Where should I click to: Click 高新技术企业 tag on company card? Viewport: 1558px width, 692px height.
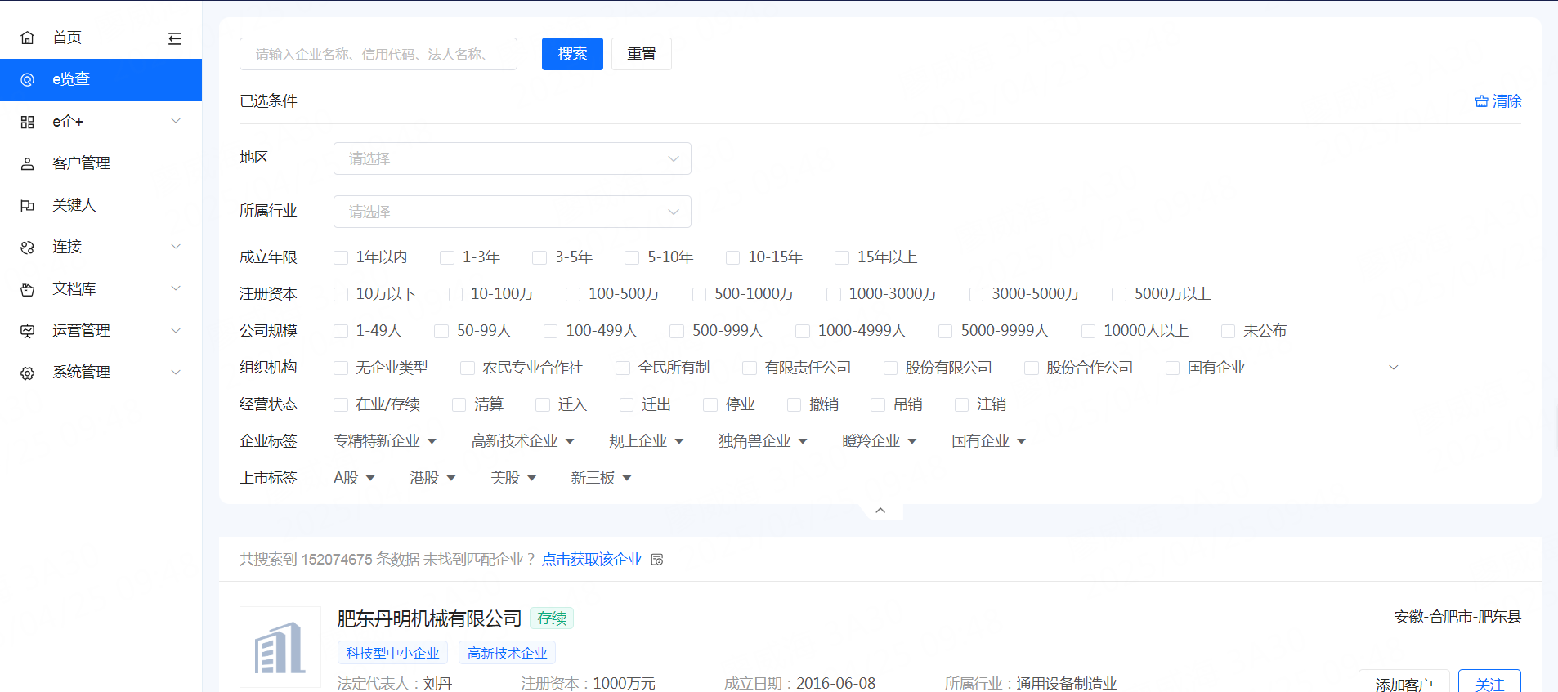coord(507,653)
